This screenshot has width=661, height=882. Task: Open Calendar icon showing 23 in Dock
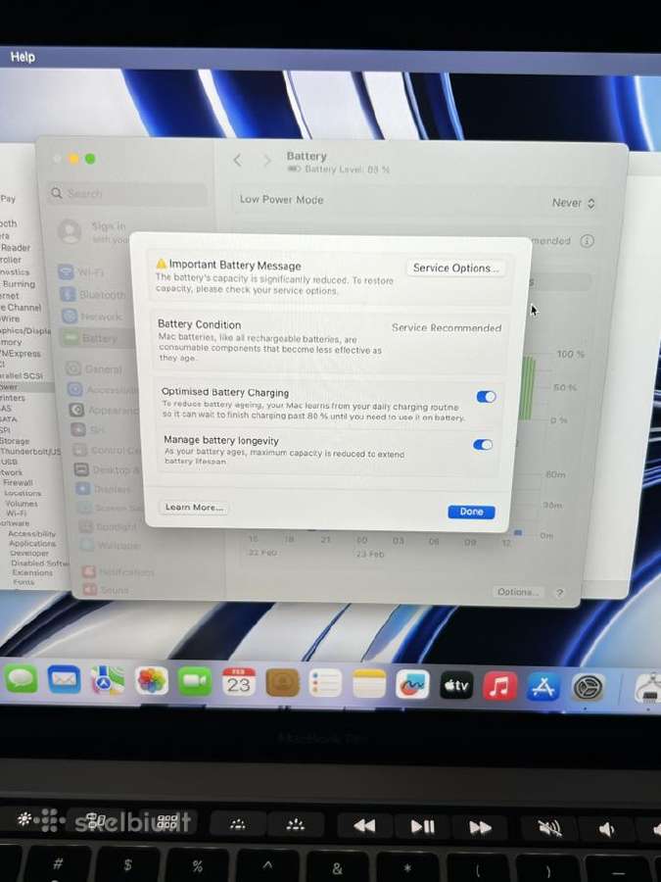click(239, 682)
